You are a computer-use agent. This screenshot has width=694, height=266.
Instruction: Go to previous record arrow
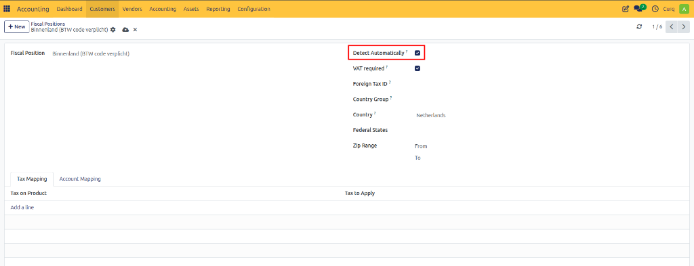[x=672, y=27]
